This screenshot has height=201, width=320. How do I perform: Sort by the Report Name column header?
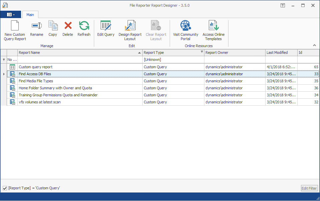tap(77, 53)
